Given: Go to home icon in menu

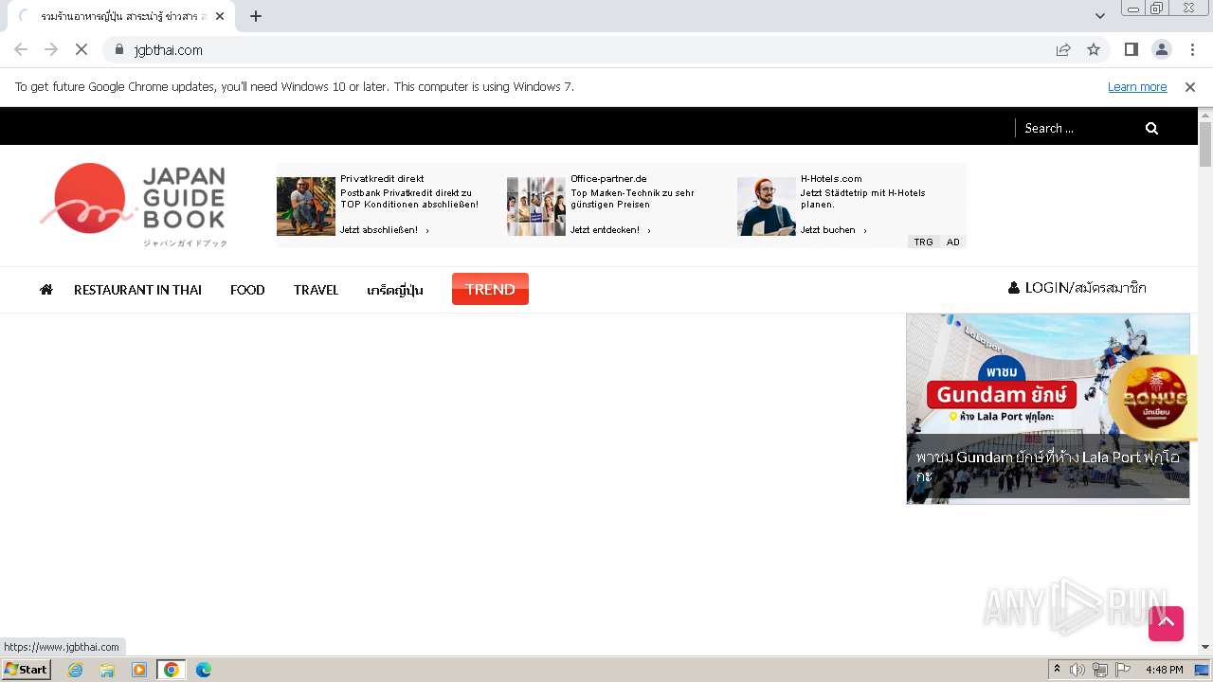Looking at the screenshot, I should 45,290.
